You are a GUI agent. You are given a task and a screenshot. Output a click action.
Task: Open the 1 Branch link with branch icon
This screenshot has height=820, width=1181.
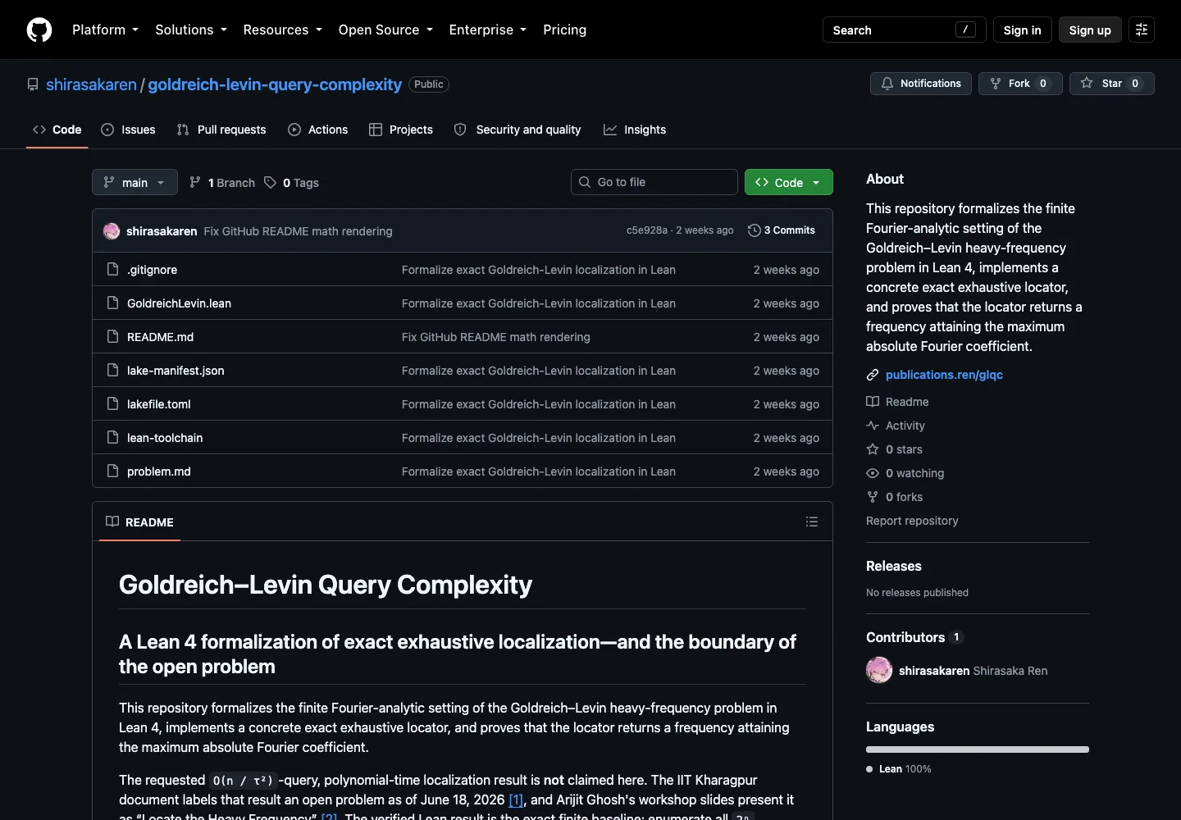coord(222,183)
